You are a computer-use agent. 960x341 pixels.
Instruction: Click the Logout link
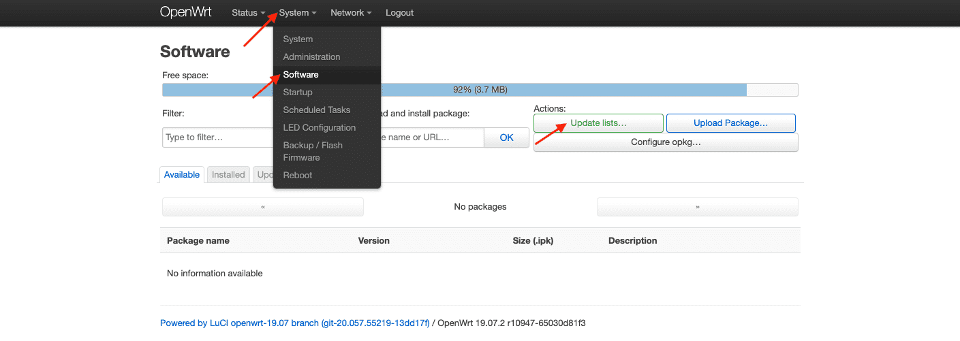point(399,13)
